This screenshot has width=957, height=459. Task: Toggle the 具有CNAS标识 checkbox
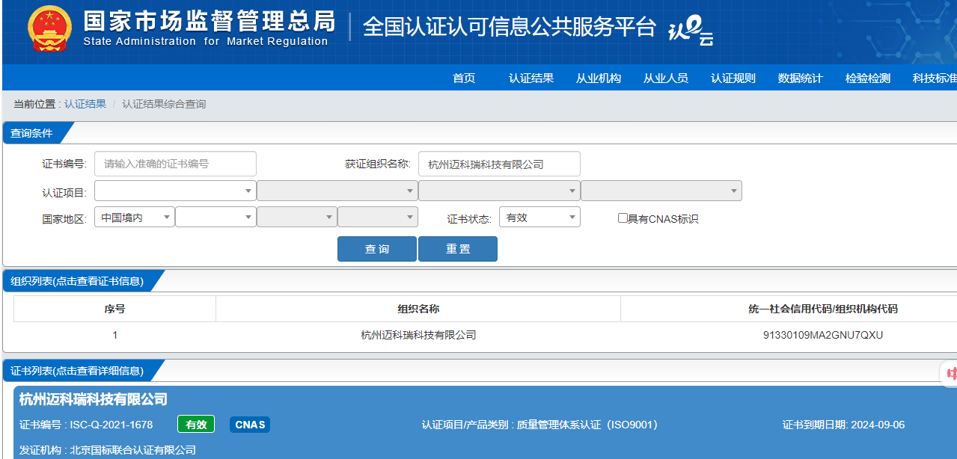(x=623, y=218)
